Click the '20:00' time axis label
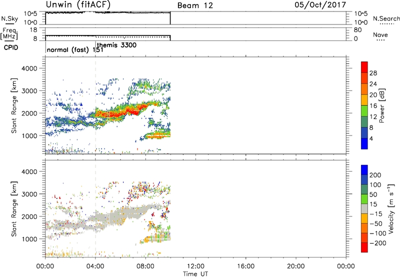Viewport: 400px width, 277px height. pos(295,266)
